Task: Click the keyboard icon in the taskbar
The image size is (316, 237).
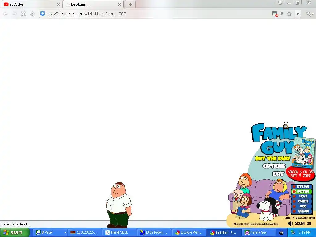Action: point(281,233)
